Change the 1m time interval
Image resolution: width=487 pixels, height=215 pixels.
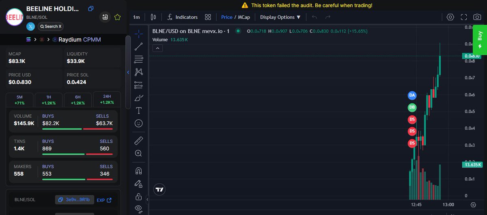[x=136, y=17]
